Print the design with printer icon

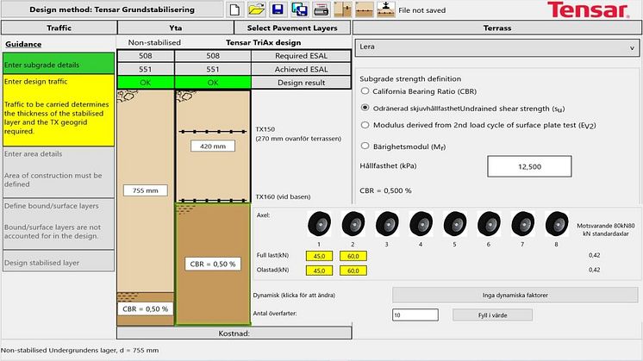click(321, 9)
